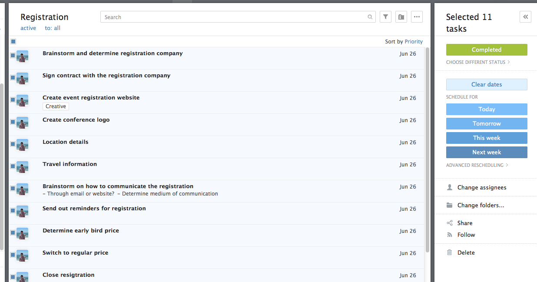
Task: Uncheck the Create conference logo task checkbox
Action: click(x=13, y=122)
